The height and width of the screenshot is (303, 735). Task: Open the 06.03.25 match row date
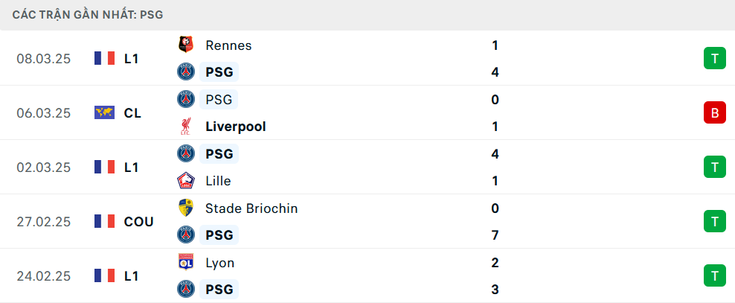tap(43, 113)
